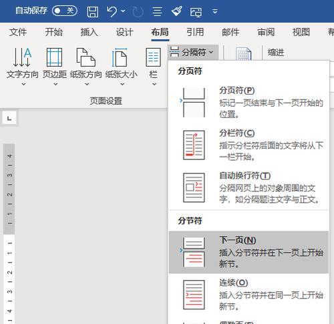The height and width of the screenshot is (324, 334).
Task: Click the text wrapping break thumbnail icon
Action: click(x=194, y=188)
